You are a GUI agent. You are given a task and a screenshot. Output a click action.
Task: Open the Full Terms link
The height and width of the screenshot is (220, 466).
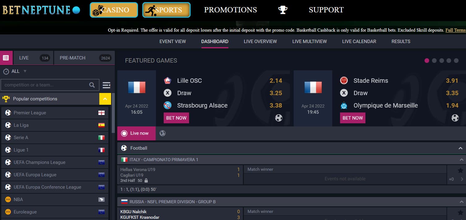tap(455, 30)
